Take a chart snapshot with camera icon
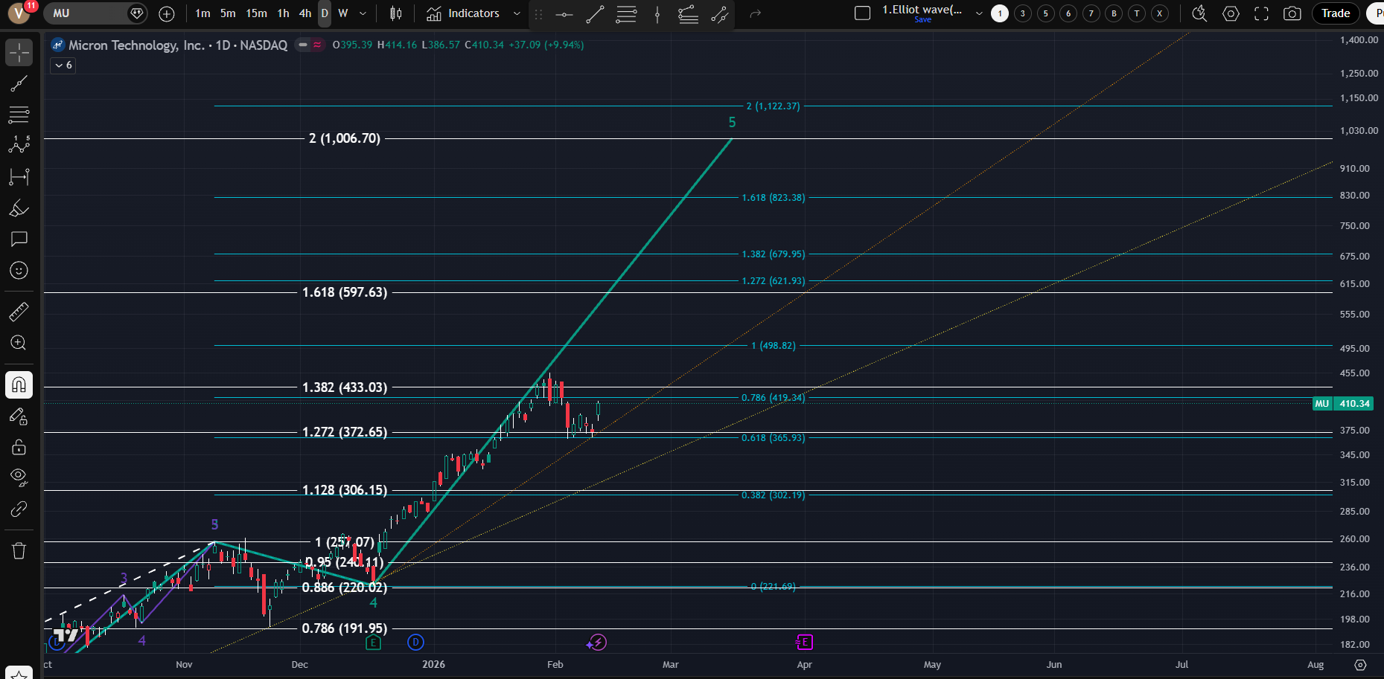Screen dimensions: 1384x679 point(1292,13)
